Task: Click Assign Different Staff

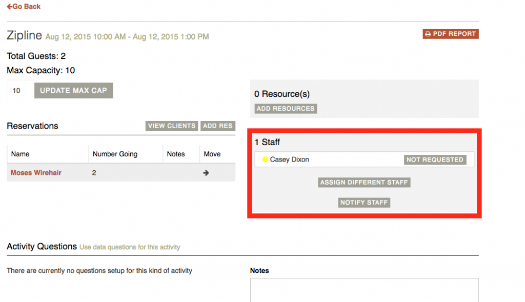Action: [x=364, y=183]
